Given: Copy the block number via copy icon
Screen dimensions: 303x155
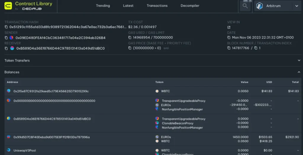Looking at the screenshot, I should (x=229, y=48).
